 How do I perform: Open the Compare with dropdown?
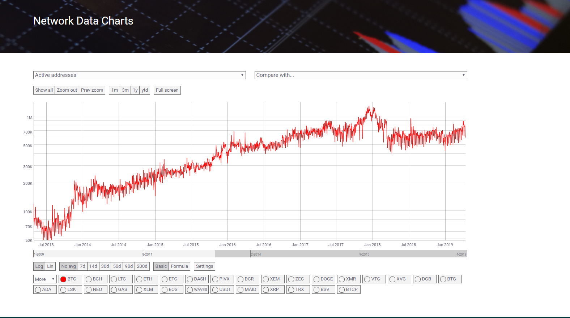pyautogui.click(x=361, y=75)
